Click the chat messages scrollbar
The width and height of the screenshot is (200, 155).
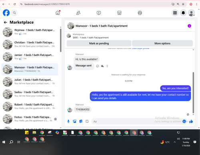pyautogui.click(x=193, y=93)
